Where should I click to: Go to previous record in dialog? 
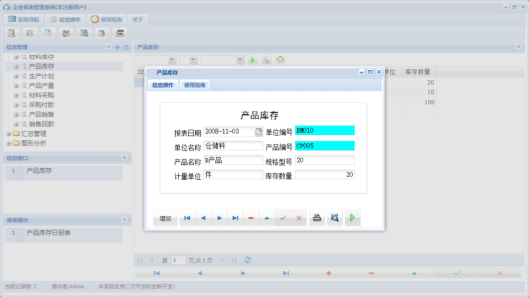tap(203, 218)
